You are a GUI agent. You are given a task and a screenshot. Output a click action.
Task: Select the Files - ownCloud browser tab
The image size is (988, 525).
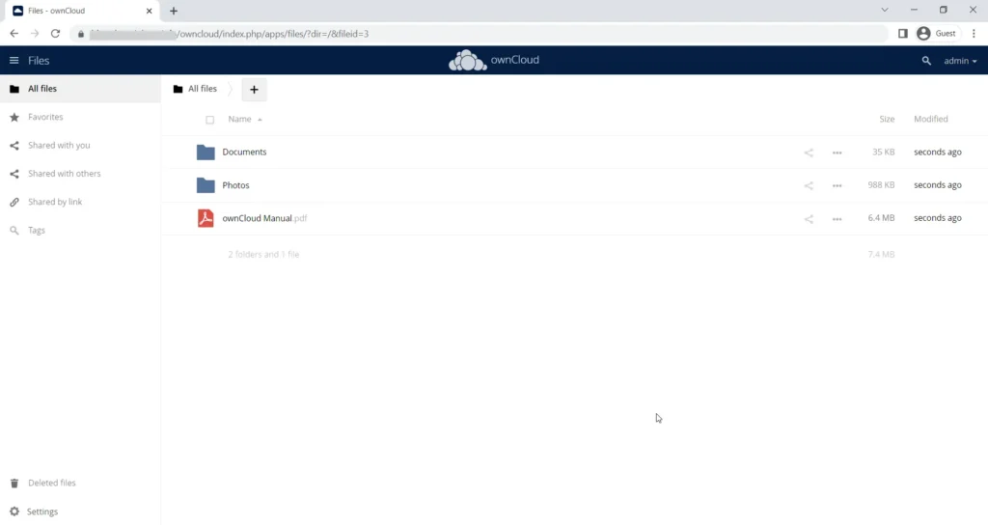click(82, 11)
